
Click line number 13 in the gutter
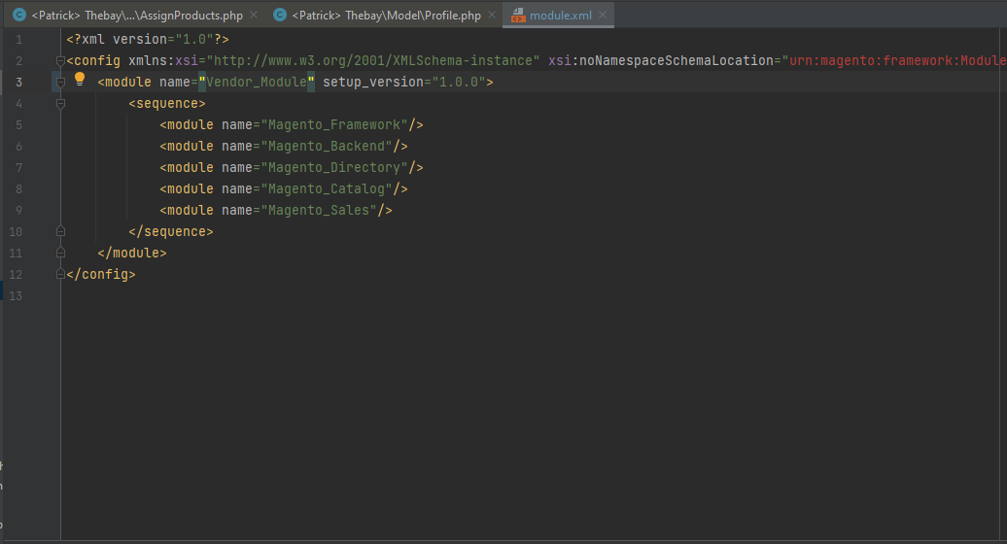[16, 295]
